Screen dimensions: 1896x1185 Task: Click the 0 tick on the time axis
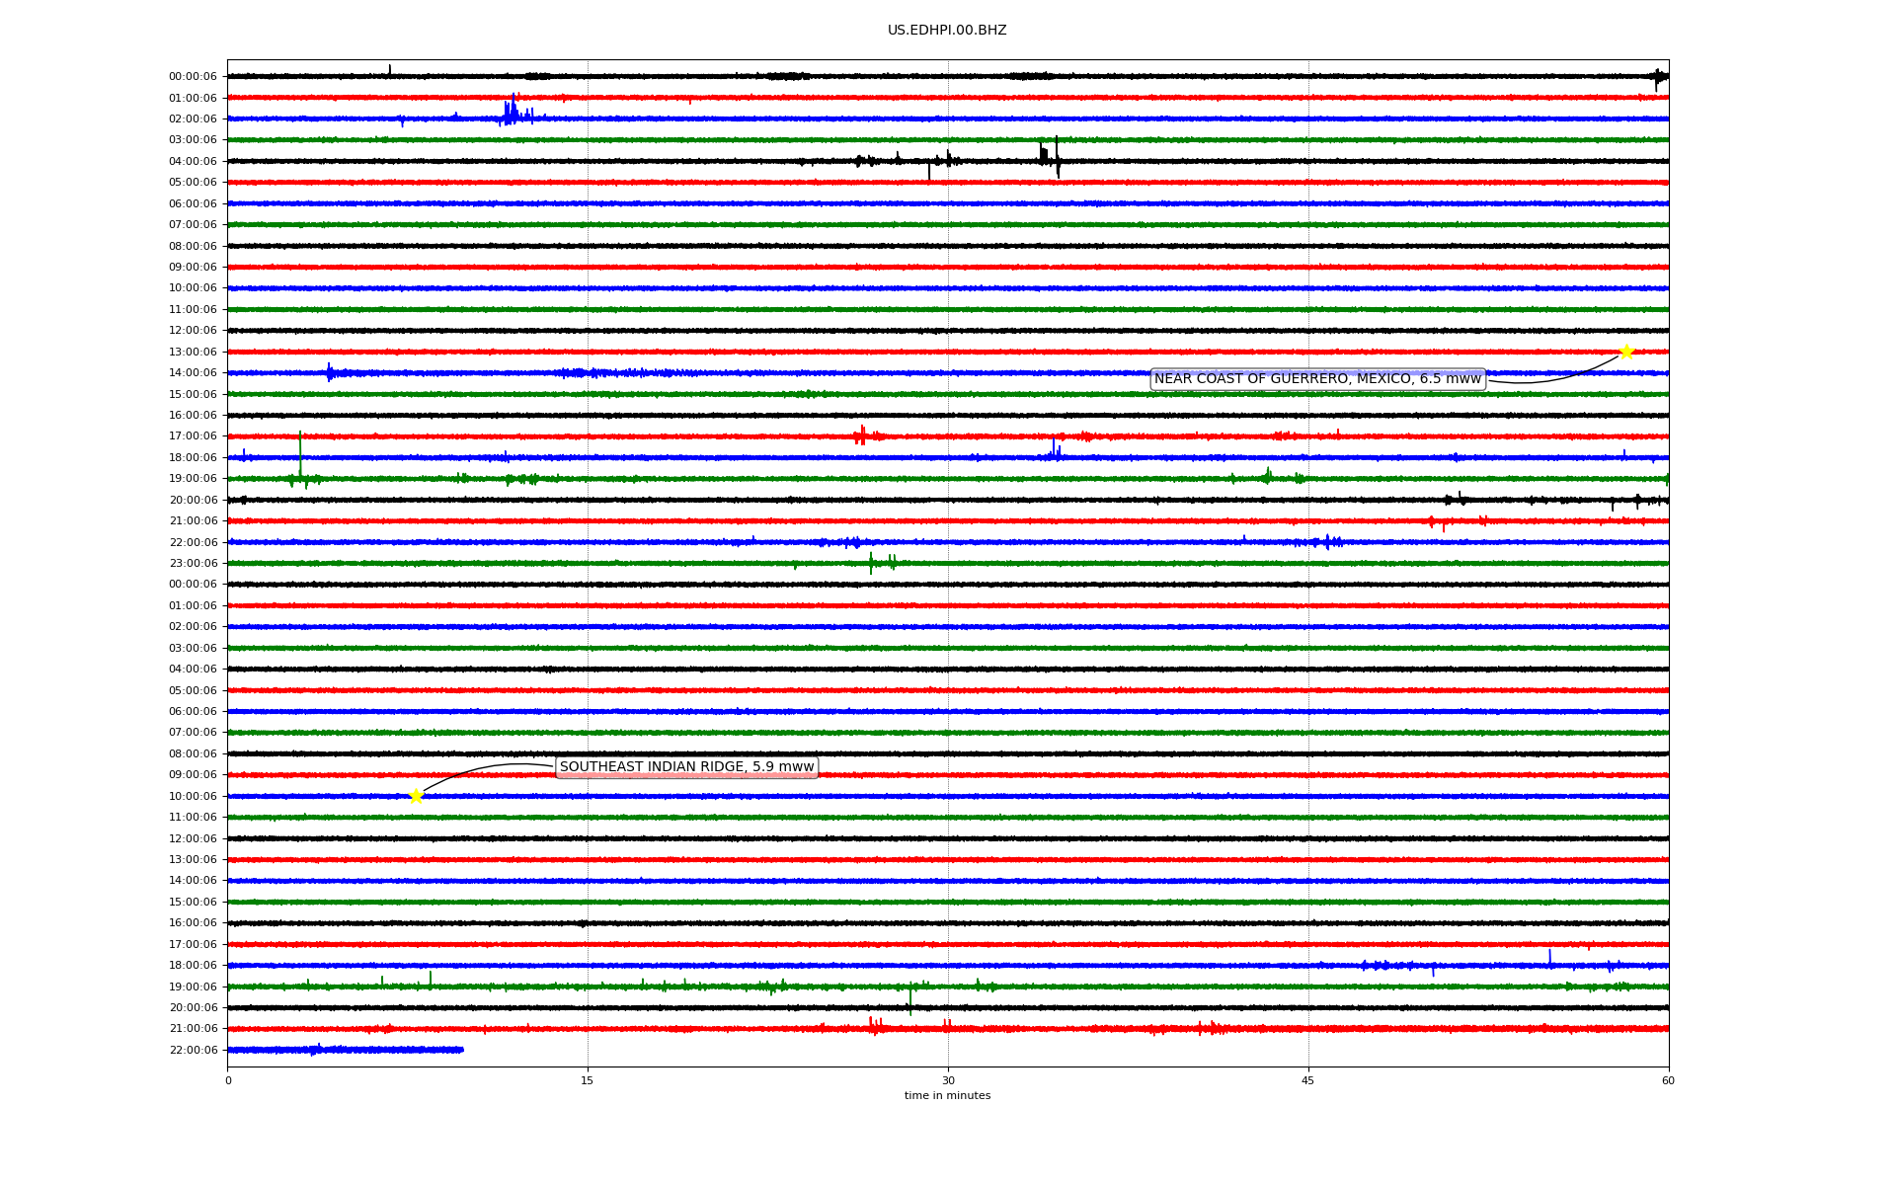tap(228, 1080)
